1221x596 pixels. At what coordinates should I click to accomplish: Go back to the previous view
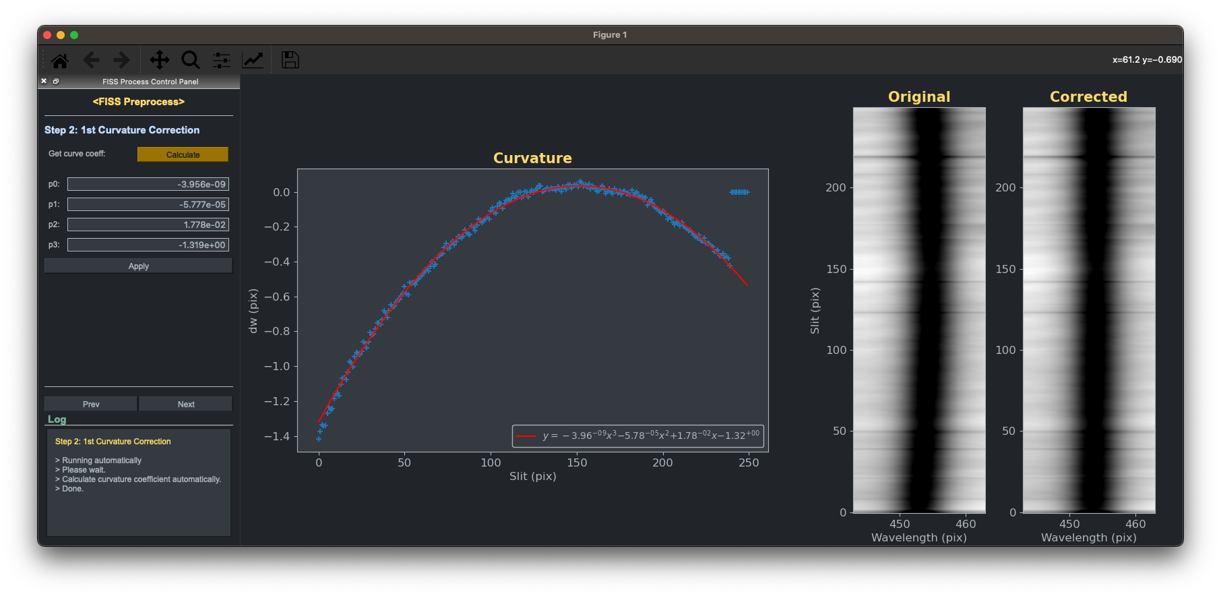pyautogui.click(x=91, y=60)
